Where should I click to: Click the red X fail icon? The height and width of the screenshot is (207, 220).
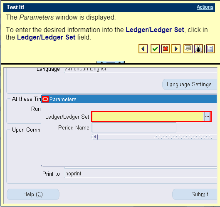click(x=166, y=49)
